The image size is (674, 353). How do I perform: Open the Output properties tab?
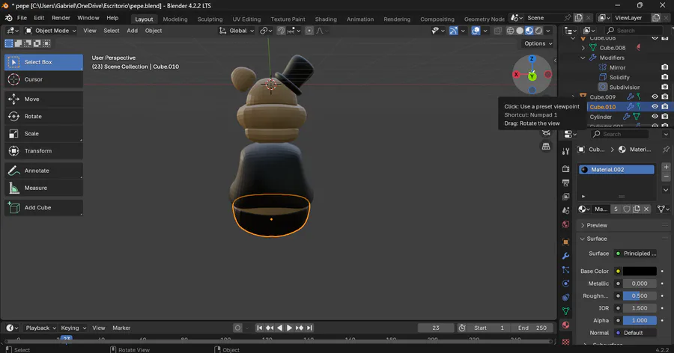pyautogui.click(x=565, y=183)
